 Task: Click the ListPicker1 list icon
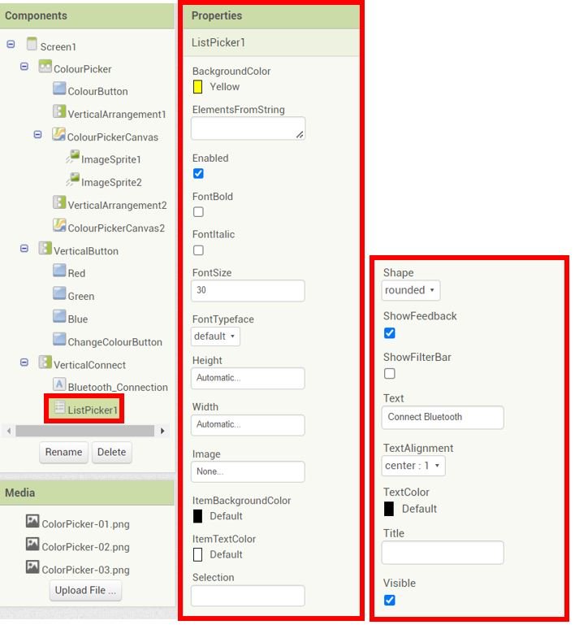(59, 407)
